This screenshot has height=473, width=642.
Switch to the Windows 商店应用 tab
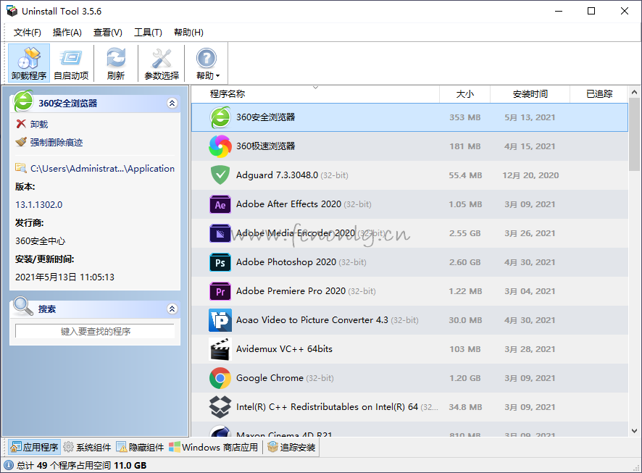pos(213,447)
